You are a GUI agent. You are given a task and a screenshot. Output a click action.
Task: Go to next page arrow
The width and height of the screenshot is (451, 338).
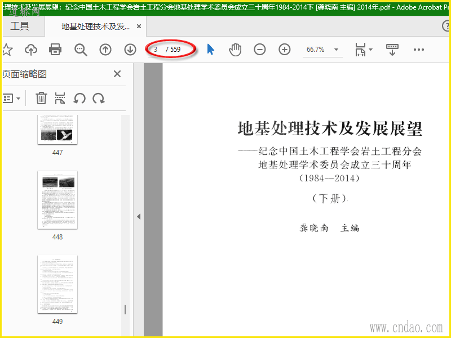[130, 50]
